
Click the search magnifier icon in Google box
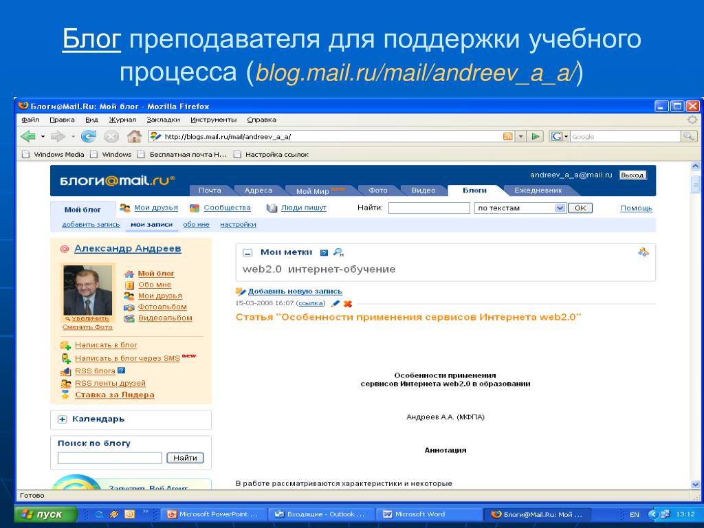(689, 137)
